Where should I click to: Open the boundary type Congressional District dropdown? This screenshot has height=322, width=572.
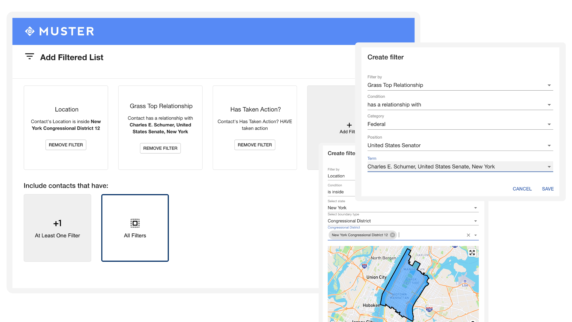(x=403, y=221)
